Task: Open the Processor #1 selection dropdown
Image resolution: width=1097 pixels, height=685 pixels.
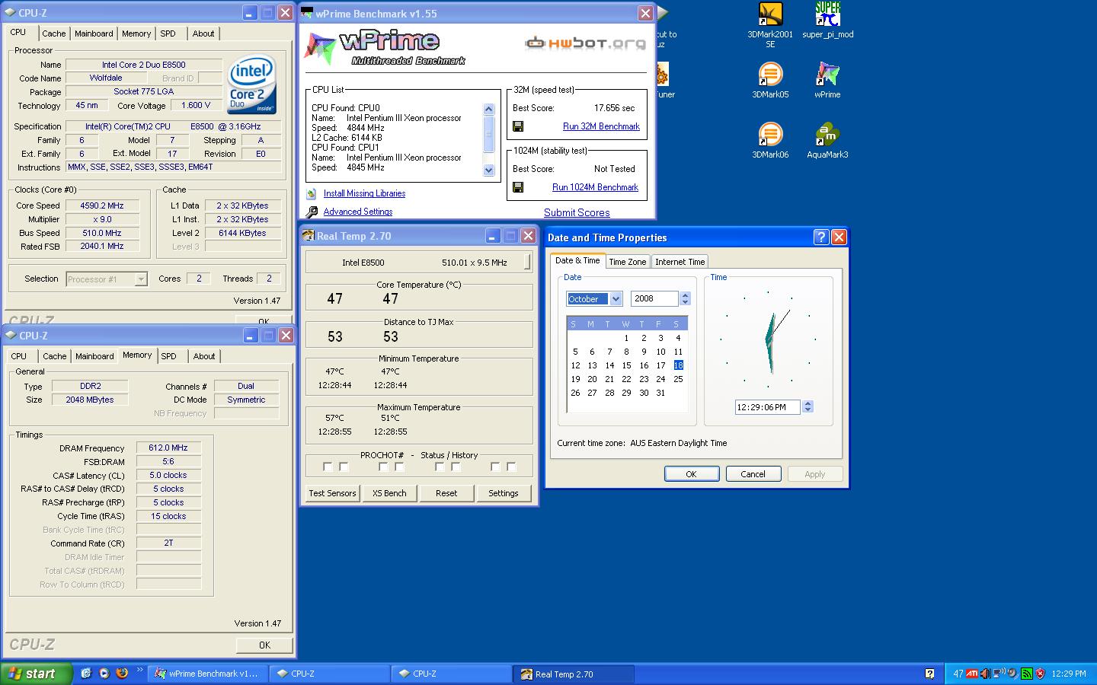Action: pos(141,279)
